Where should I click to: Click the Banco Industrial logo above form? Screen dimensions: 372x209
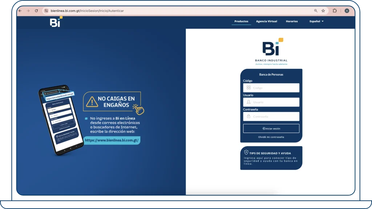pyautogui.click(x=271, y=51)
